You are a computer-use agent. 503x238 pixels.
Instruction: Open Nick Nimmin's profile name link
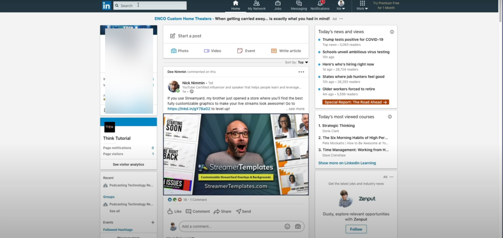coord(193,83)
